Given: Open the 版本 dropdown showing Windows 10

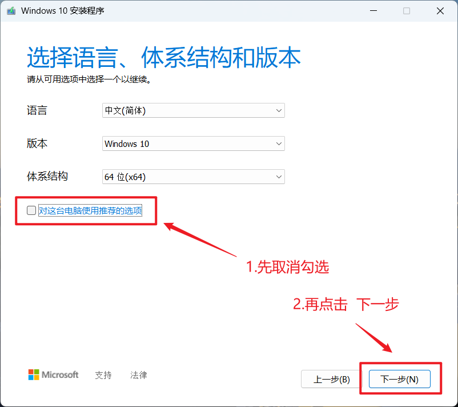Looking at the screenshot, I should tap(194, 143).
